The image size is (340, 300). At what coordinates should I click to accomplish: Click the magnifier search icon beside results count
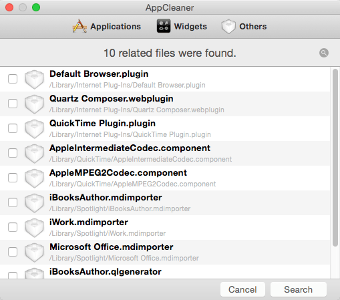tap(324, 53)
